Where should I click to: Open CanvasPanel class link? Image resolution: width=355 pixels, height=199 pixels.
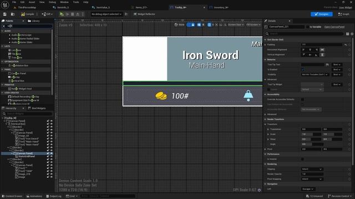point(334,27)
